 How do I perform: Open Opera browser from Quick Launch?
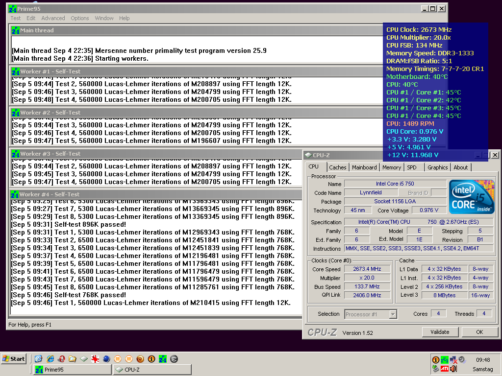(x=61, y=359)
